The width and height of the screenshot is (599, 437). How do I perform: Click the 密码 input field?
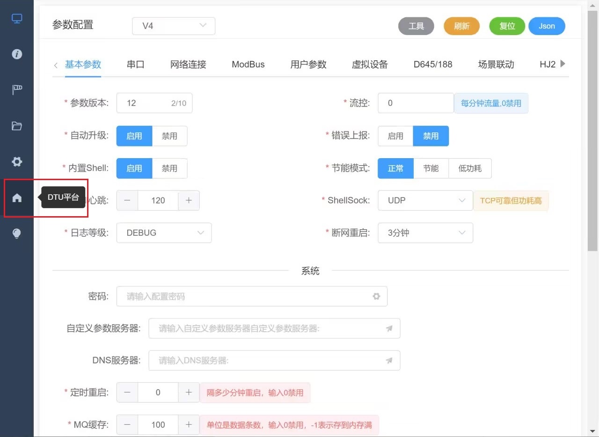point(252,296)
